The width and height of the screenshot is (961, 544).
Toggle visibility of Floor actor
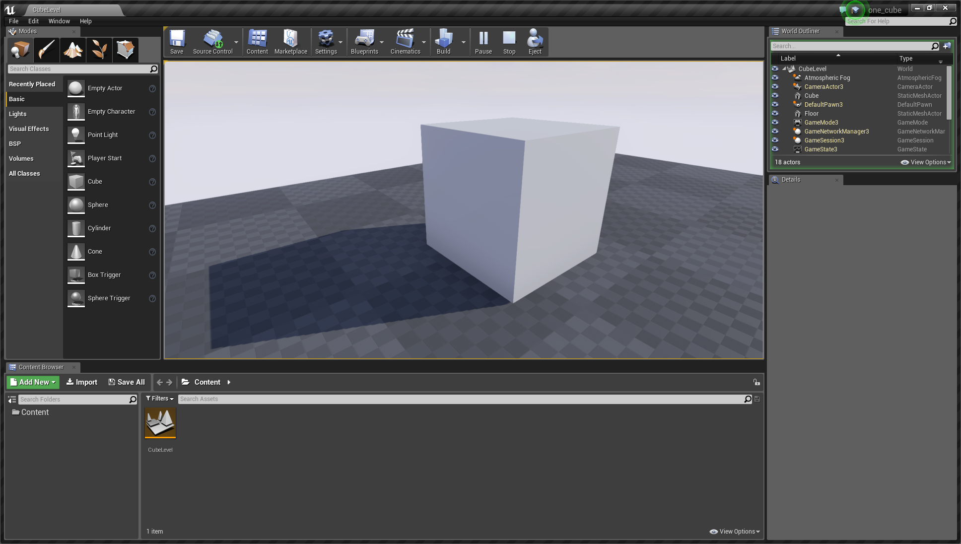point(775,114)
